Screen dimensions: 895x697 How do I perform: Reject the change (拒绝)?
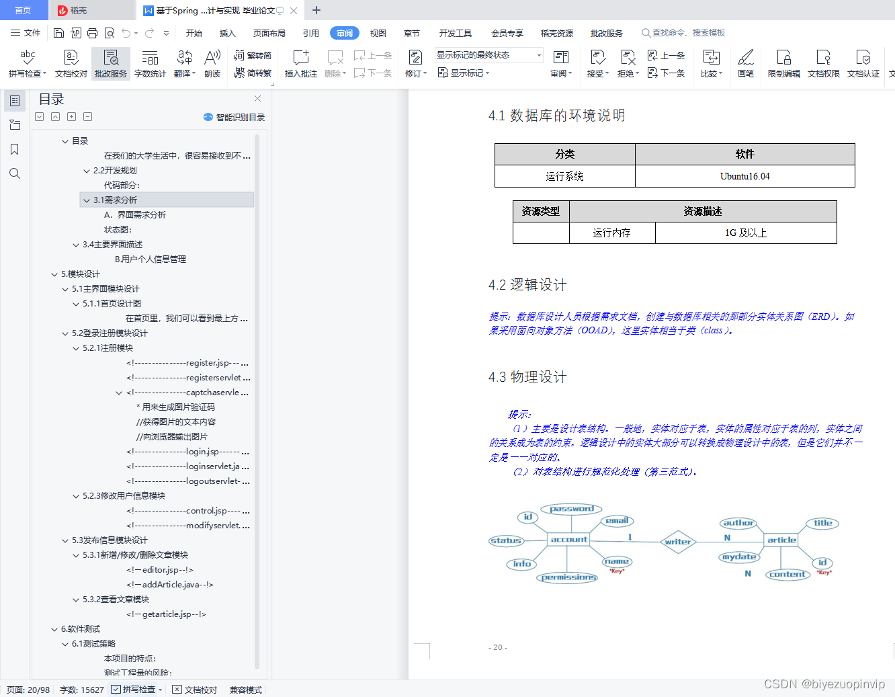(628, 64)
